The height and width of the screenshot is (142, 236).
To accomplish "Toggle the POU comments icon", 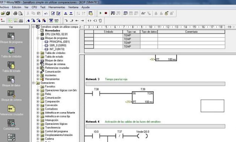I will tap(10, 20).
